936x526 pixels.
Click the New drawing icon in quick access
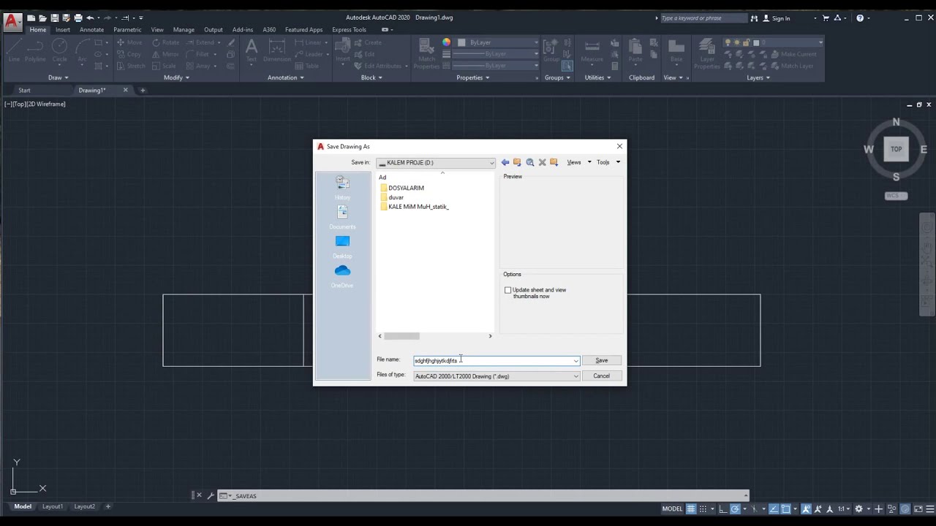pyautogui.click(x=31, y=18)
